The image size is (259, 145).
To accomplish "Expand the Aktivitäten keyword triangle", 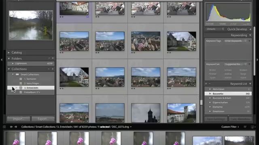I will (x=210, y=89).
